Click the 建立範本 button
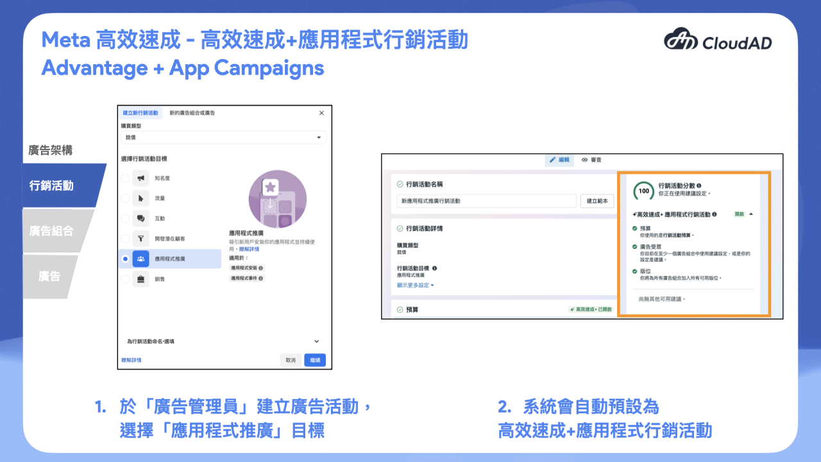Viewport: 821px width, 462px height. 597,201
